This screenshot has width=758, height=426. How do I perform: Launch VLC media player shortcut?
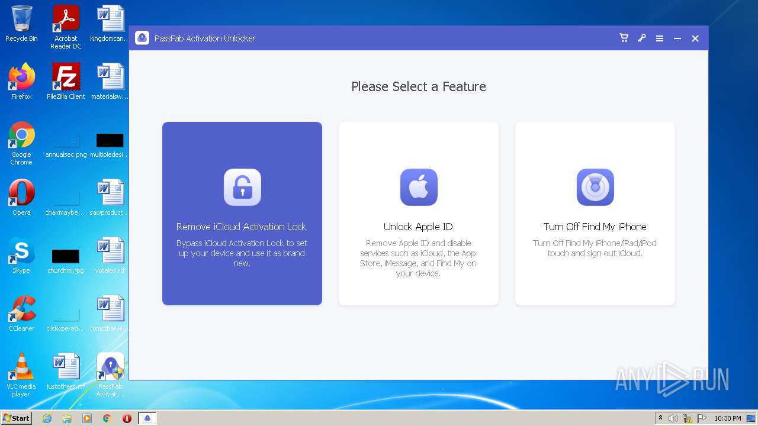(x=21, y=375)
